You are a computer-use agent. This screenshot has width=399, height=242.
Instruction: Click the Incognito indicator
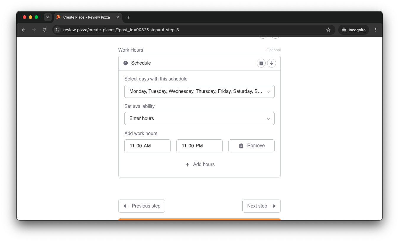coord(353,30)
